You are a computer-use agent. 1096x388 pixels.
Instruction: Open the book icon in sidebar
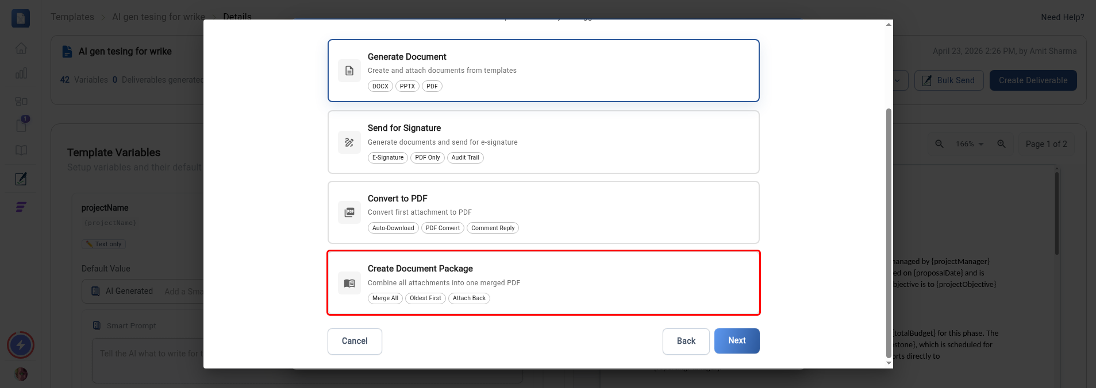pos(21,150)
